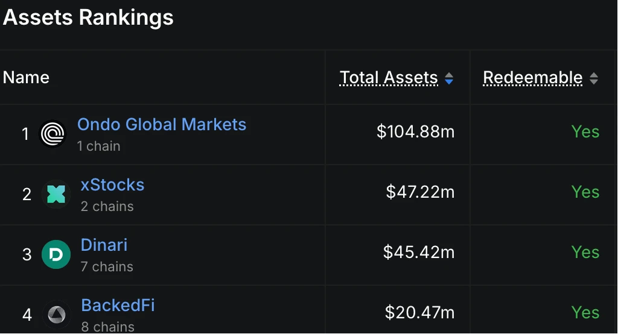This screenshot has height=334, width=618.
Task: Click the Total Assets sort arrow icon
Action: click(x=448, y=78)
